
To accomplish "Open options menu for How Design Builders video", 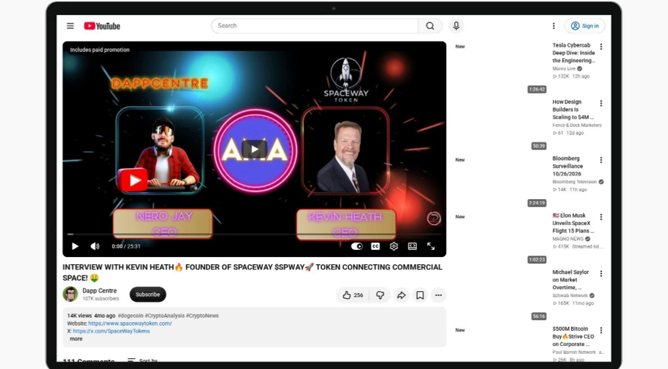I will coord(601,103).
